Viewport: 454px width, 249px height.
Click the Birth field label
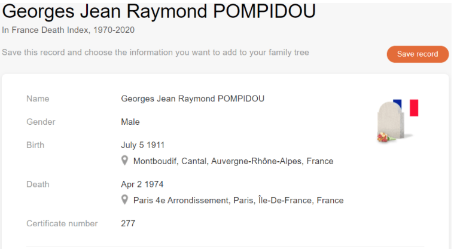click(x=35, y=145)
